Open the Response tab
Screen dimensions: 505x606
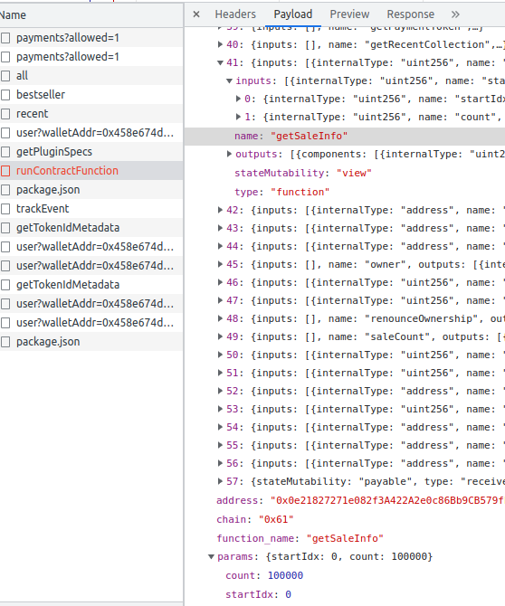coord(411,14)
